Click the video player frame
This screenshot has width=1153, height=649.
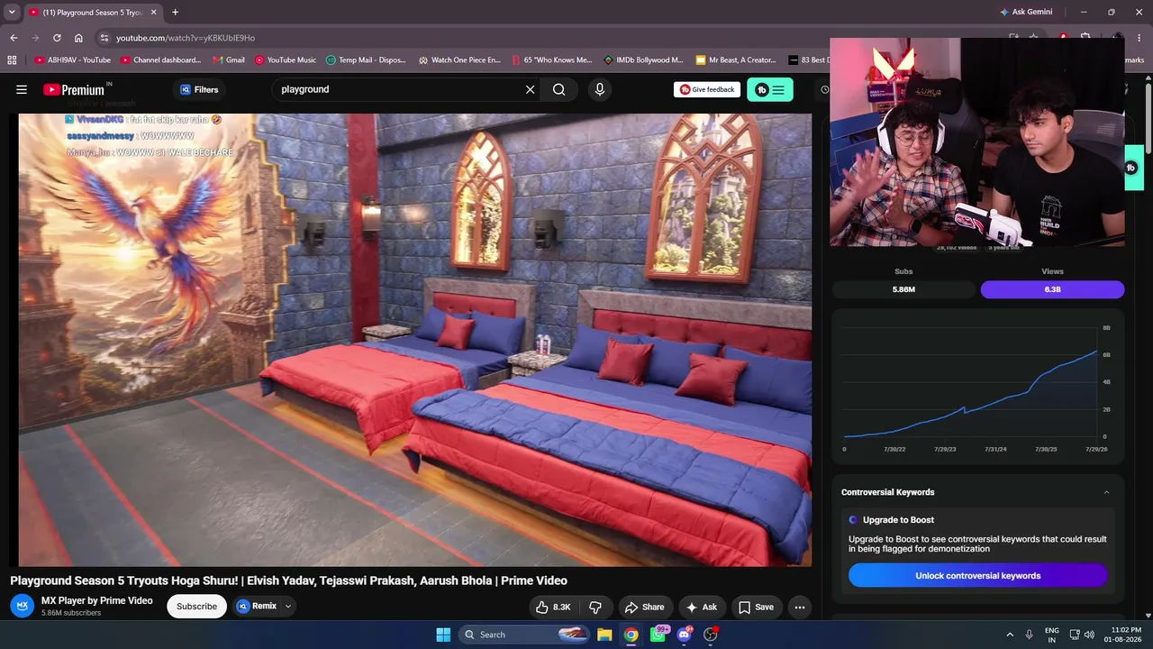coord(415,340)
